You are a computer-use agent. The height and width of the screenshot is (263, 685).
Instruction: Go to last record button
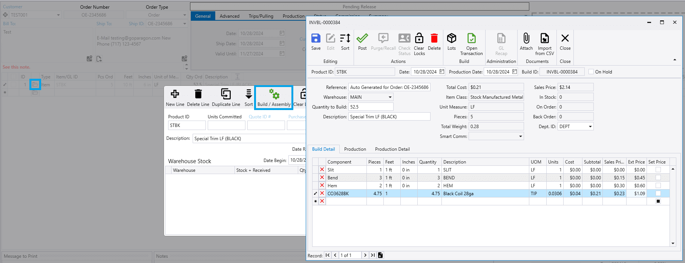pos(372,255)
